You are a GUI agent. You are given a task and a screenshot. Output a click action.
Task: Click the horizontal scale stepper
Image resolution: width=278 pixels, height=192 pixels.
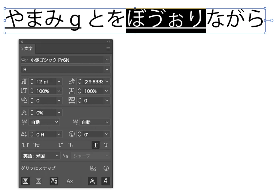80,91
